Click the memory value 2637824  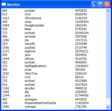coord(81,85)
